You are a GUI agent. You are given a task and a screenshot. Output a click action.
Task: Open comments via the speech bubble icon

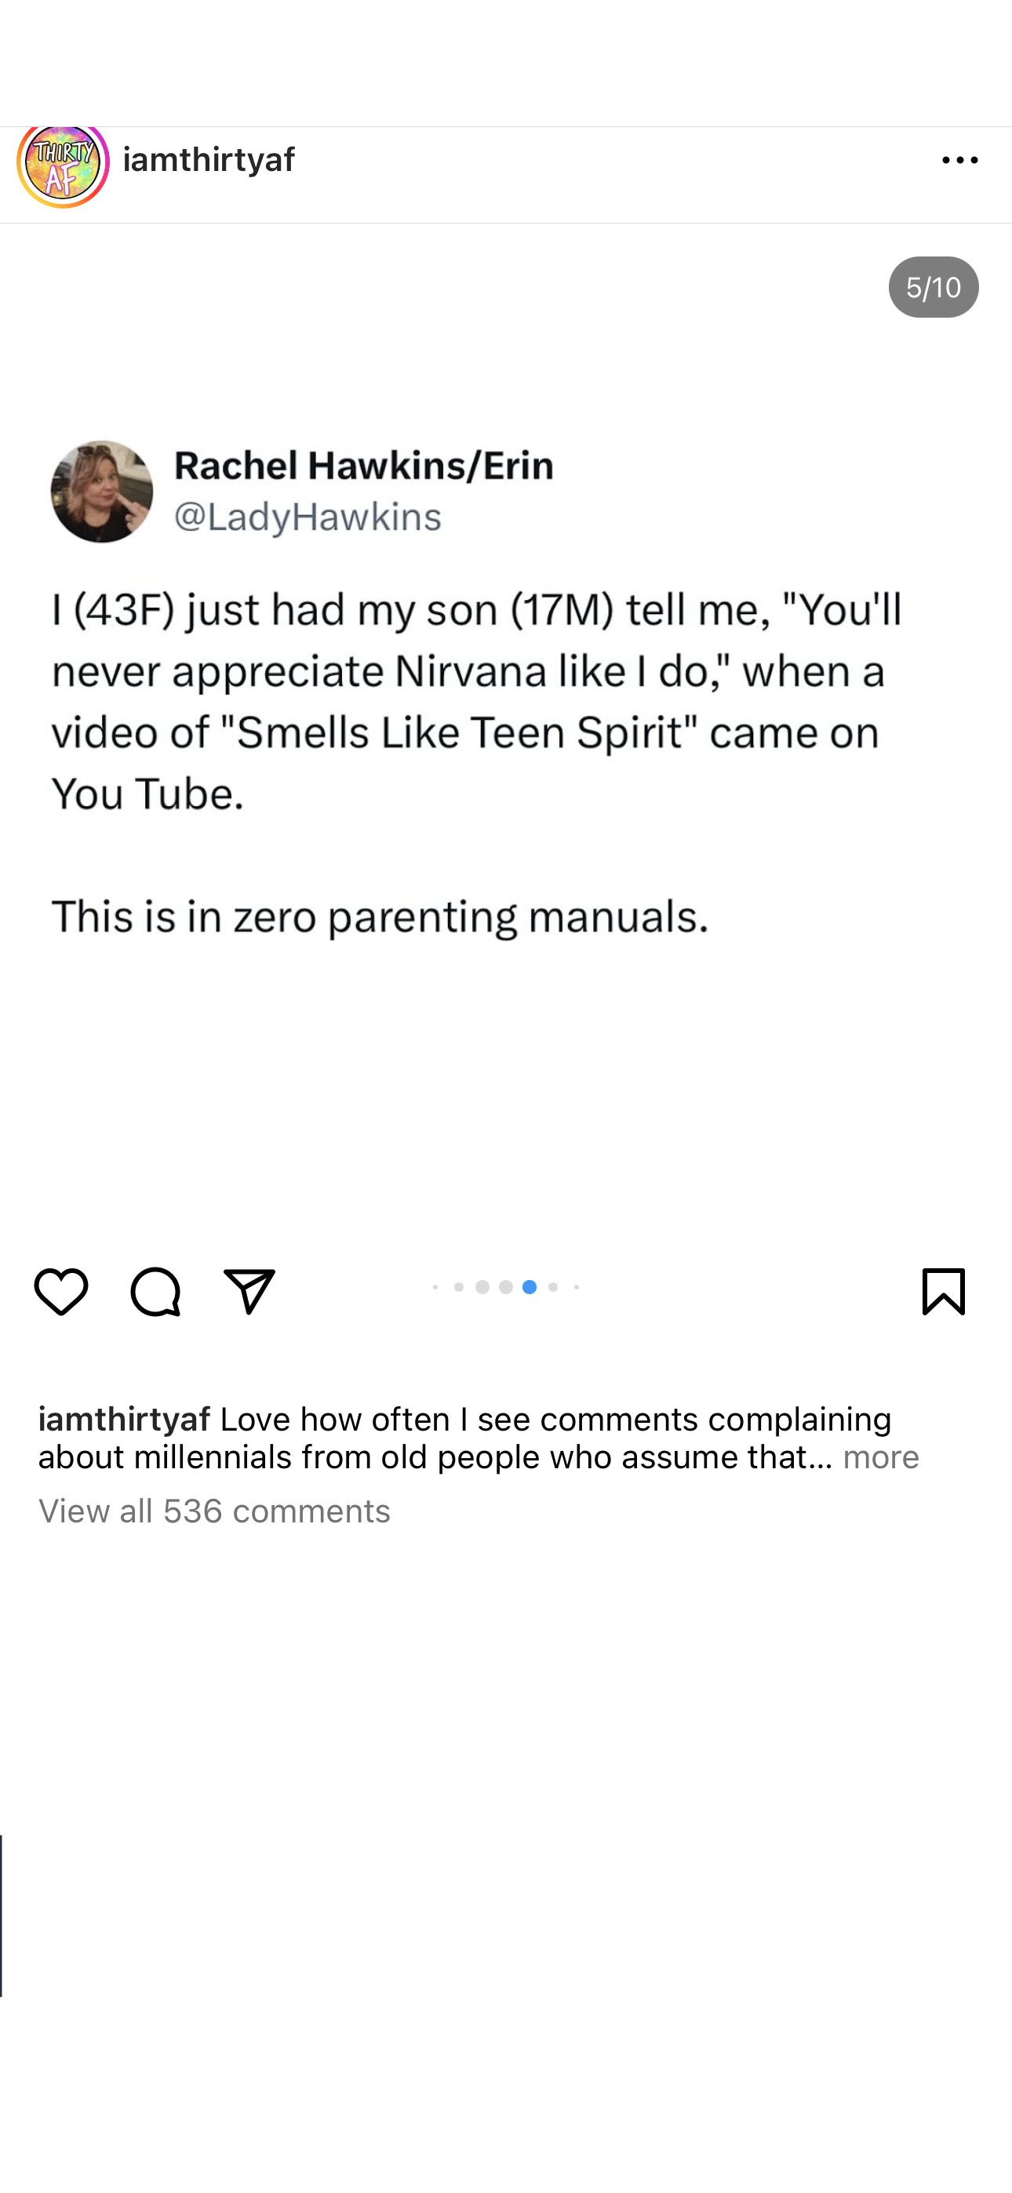coord(155,1290)
